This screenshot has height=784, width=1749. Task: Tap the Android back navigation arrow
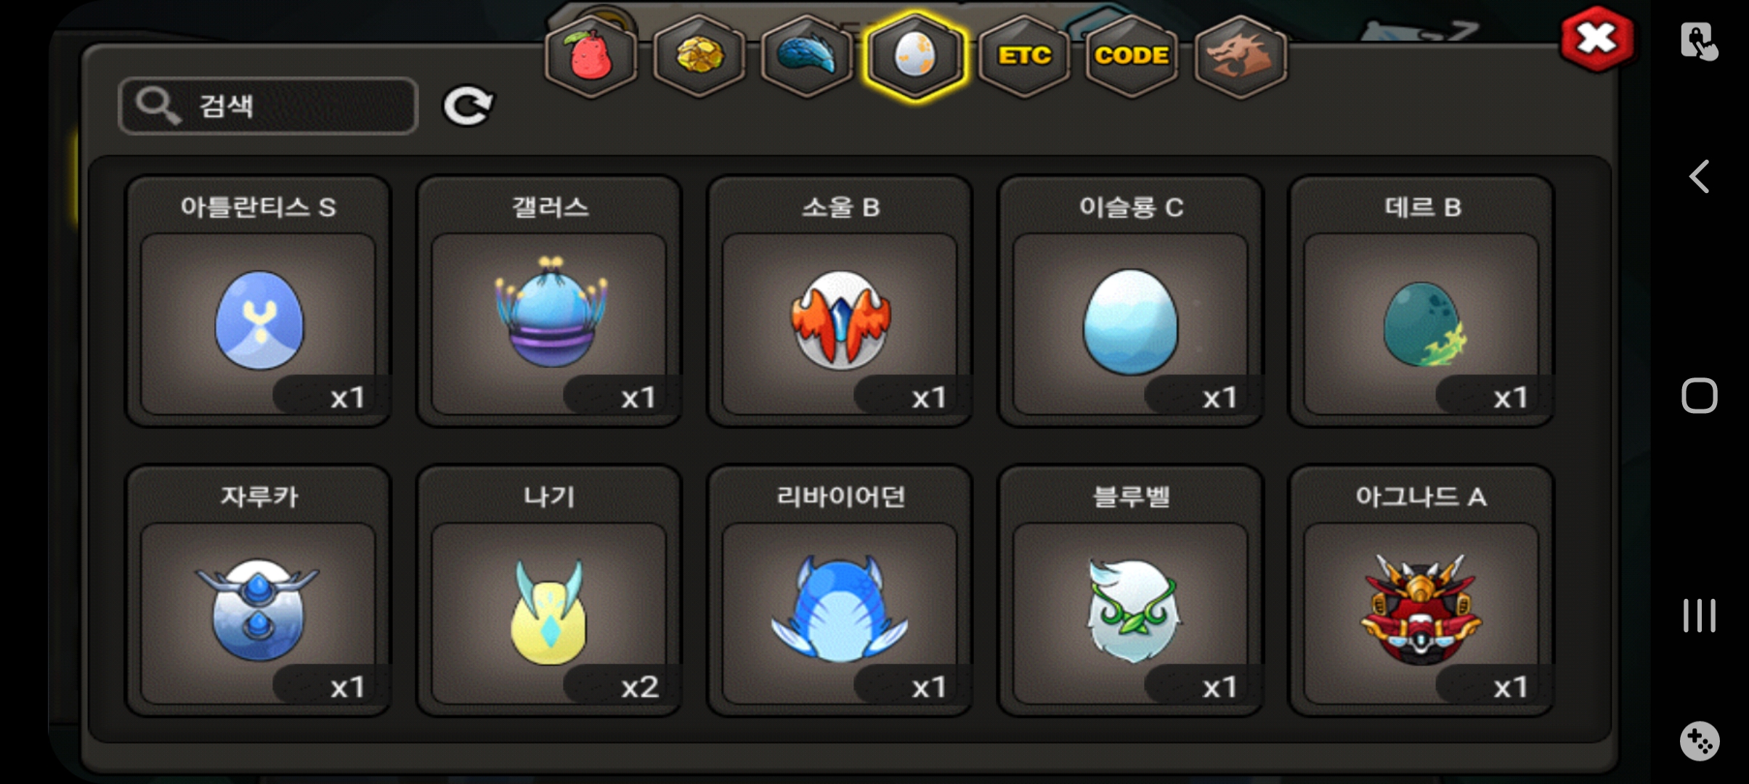[x=1699, y=176]
